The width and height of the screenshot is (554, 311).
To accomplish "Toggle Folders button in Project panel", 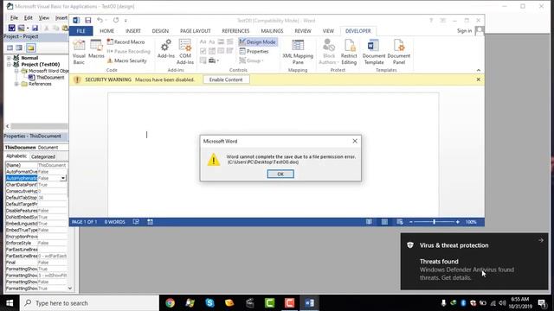I will pos(31,48).
